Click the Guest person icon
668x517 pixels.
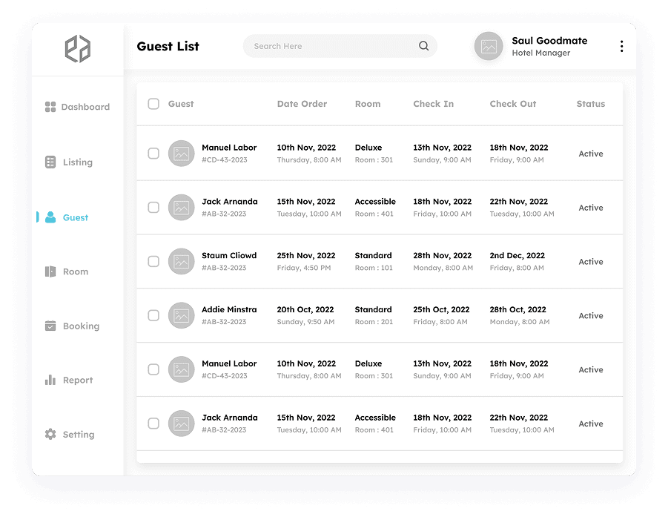50,217
